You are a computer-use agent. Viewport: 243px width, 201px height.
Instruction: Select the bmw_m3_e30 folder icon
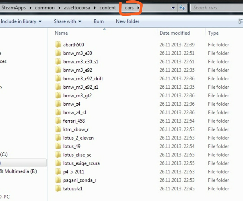[58, 53]
